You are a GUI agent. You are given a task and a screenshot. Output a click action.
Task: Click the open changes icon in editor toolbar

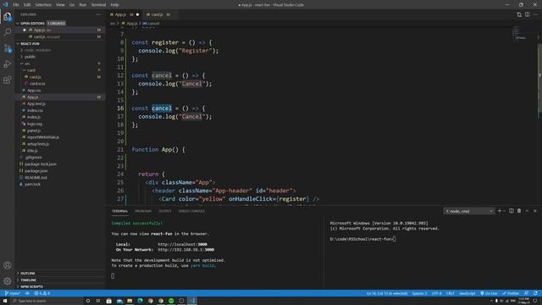[x=519, y=14]
